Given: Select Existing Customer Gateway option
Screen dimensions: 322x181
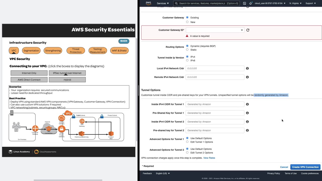Looking at the screenshot, I should coord(187,18).
